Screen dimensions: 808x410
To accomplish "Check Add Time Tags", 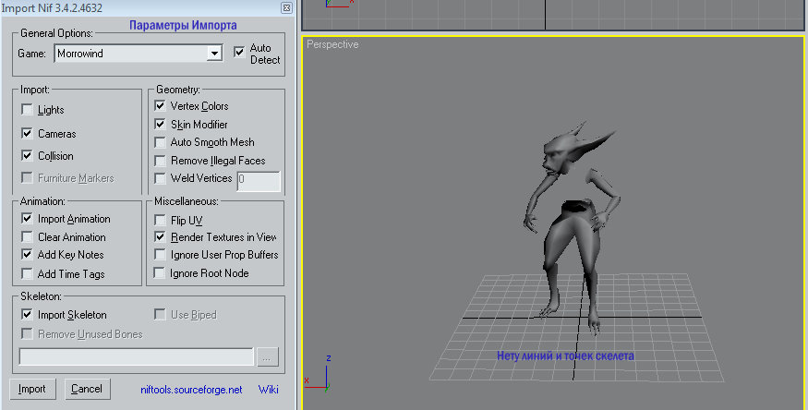I will (x=28, y=273).
